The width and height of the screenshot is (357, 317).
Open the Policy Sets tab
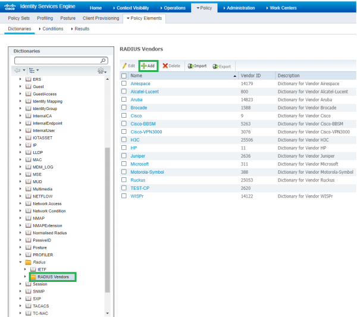[18, 18]
